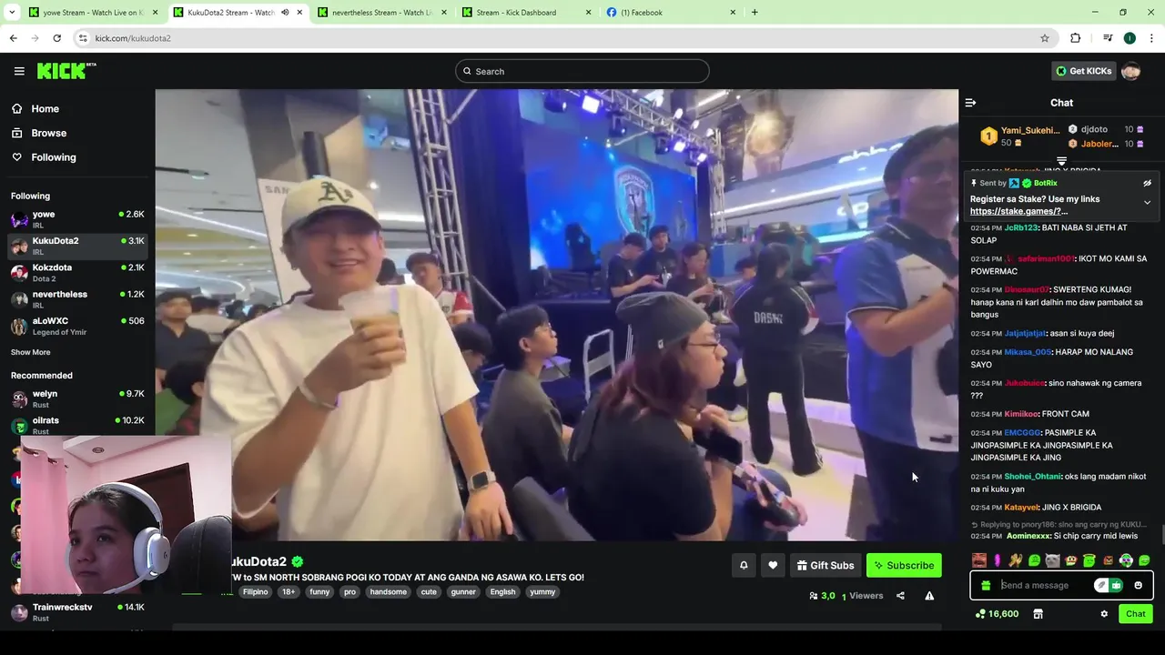The height and width of the screenshot is (655, 1165).
Task: Click the notification bell button
Action: 744,565
